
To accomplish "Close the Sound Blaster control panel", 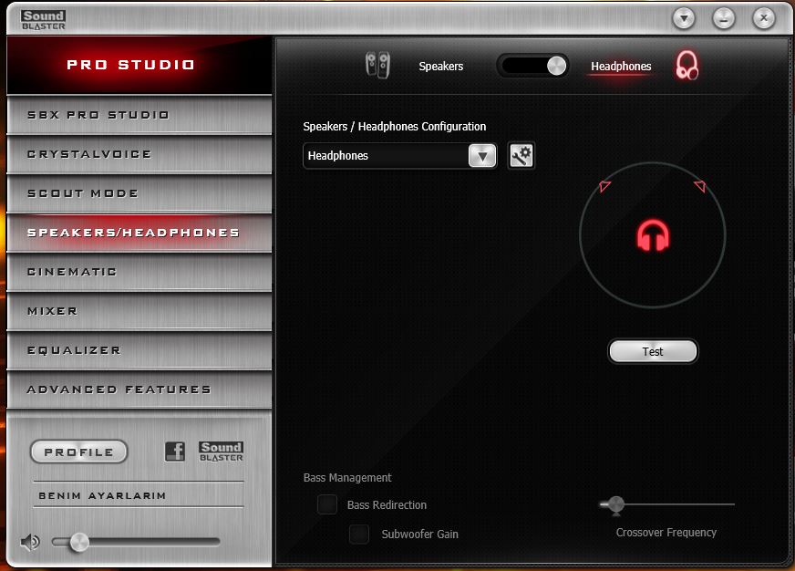I will point(764,19).
